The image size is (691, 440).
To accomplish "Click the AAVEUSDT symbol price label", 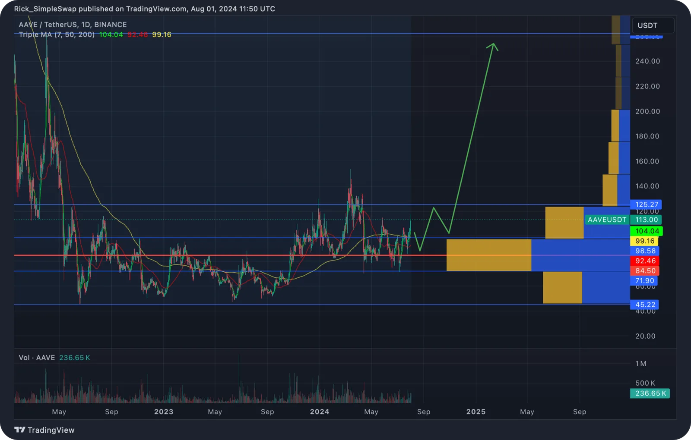I will pos(607,220).
